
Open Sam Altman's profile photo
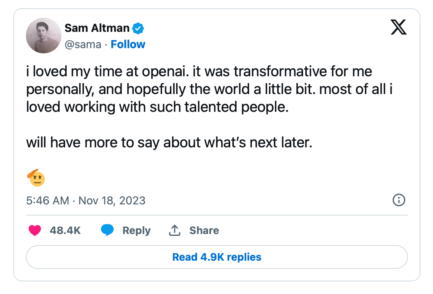click(x=43, y=36)
